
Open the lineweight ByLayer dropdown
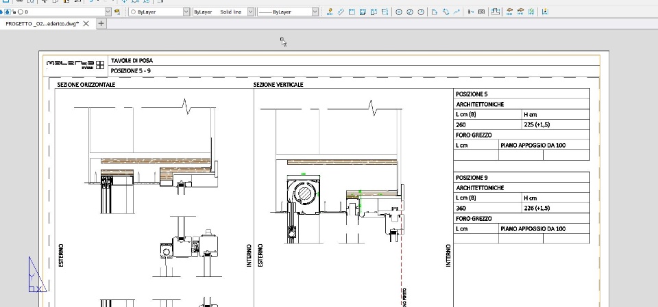(315, 12)
